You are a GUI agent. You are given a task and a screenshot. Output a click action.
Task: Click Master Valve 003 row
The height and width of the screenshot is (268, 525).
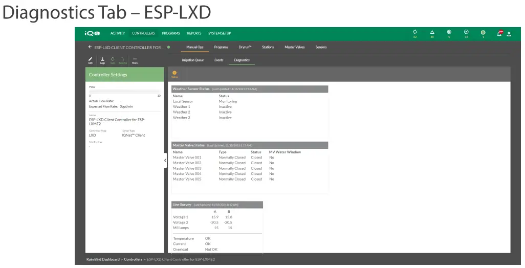click(250, 169)
